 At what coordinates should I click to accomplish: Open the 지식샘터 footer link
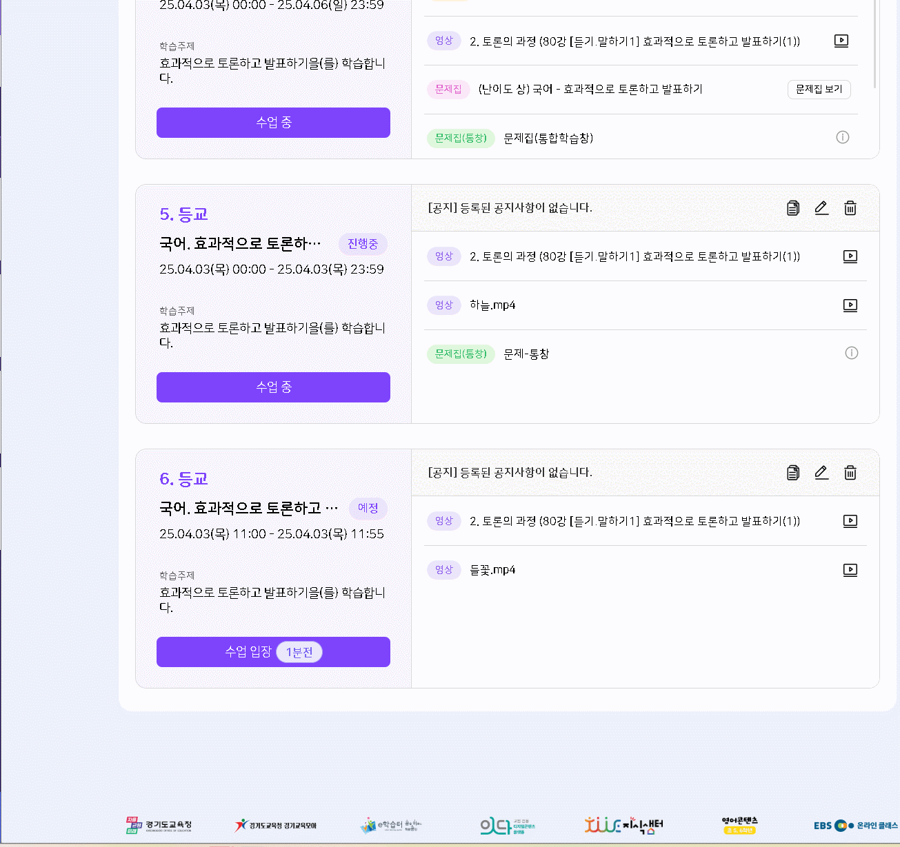point(623,825)
